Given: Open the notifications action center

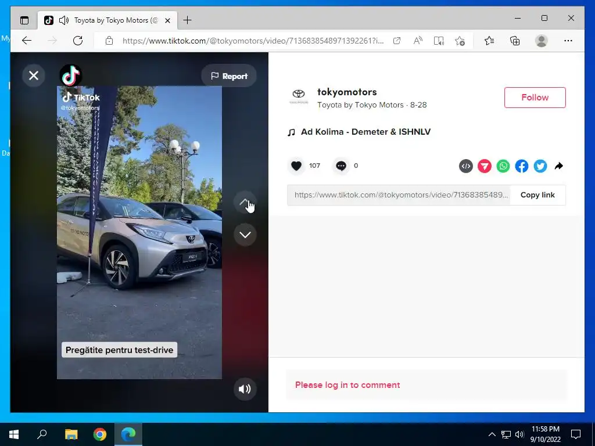Looking at the screenshot, I should [x=576, y=434].
